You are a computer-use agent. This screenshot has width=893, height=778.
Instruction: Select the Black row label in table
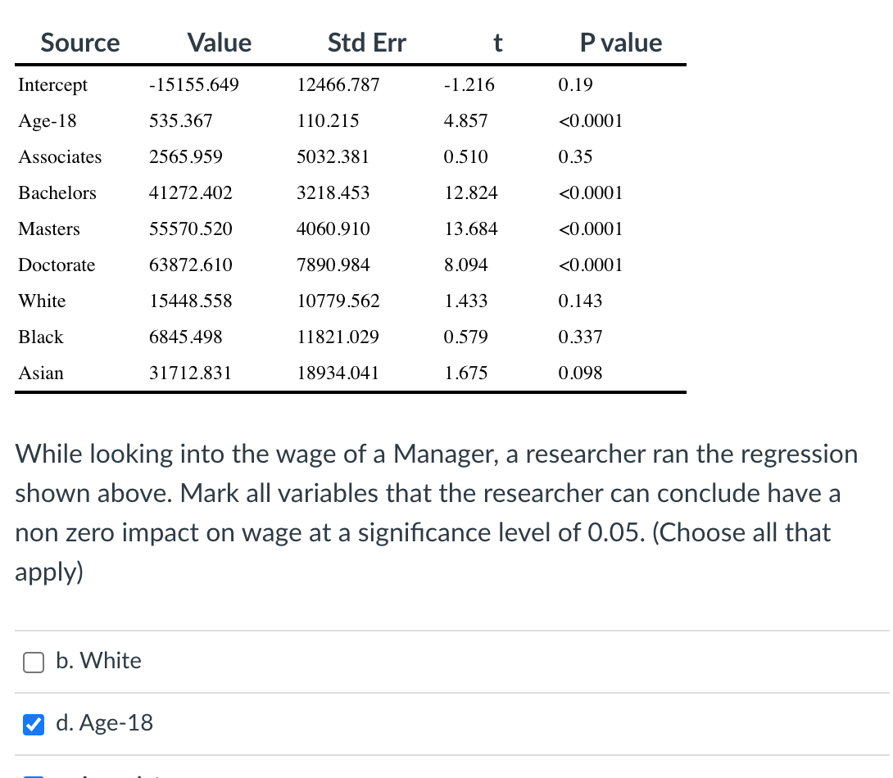tap(41, 337)
